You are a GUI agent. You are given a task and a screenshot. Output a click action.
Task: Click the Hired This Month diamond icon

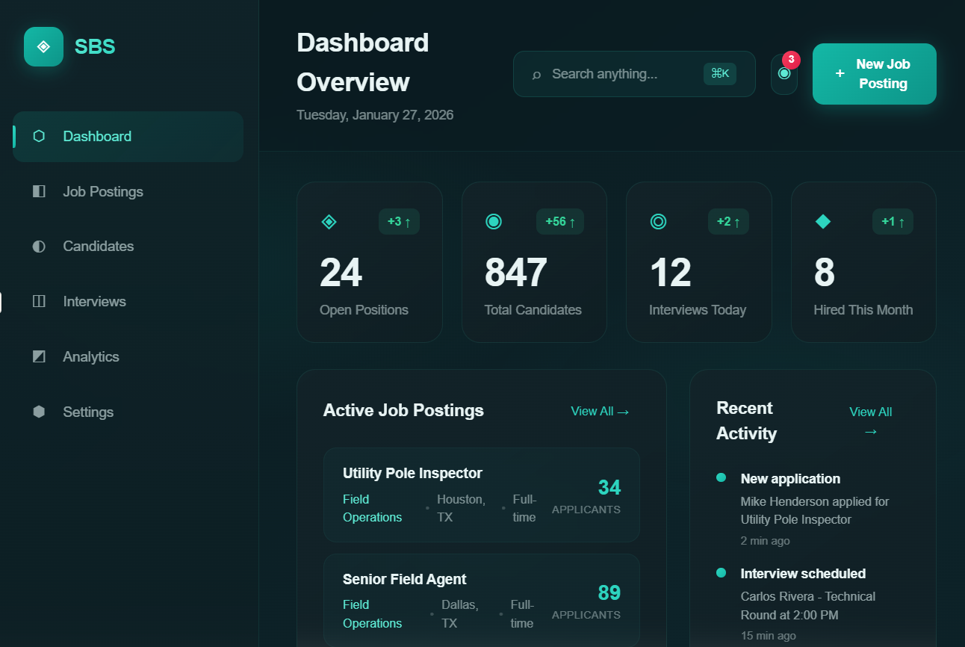click(823, 221)
